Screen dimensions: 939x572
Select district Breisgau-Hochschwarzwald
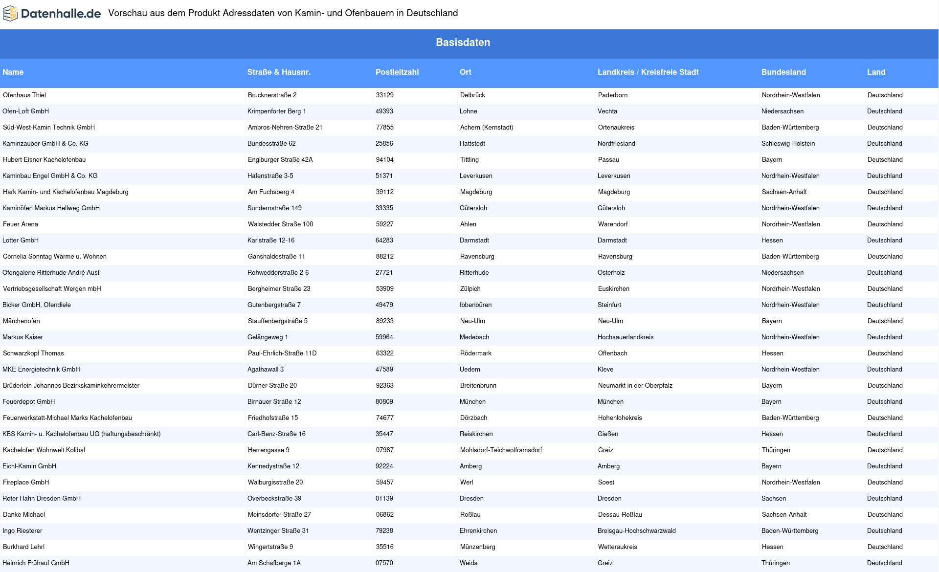pos(637,531)
